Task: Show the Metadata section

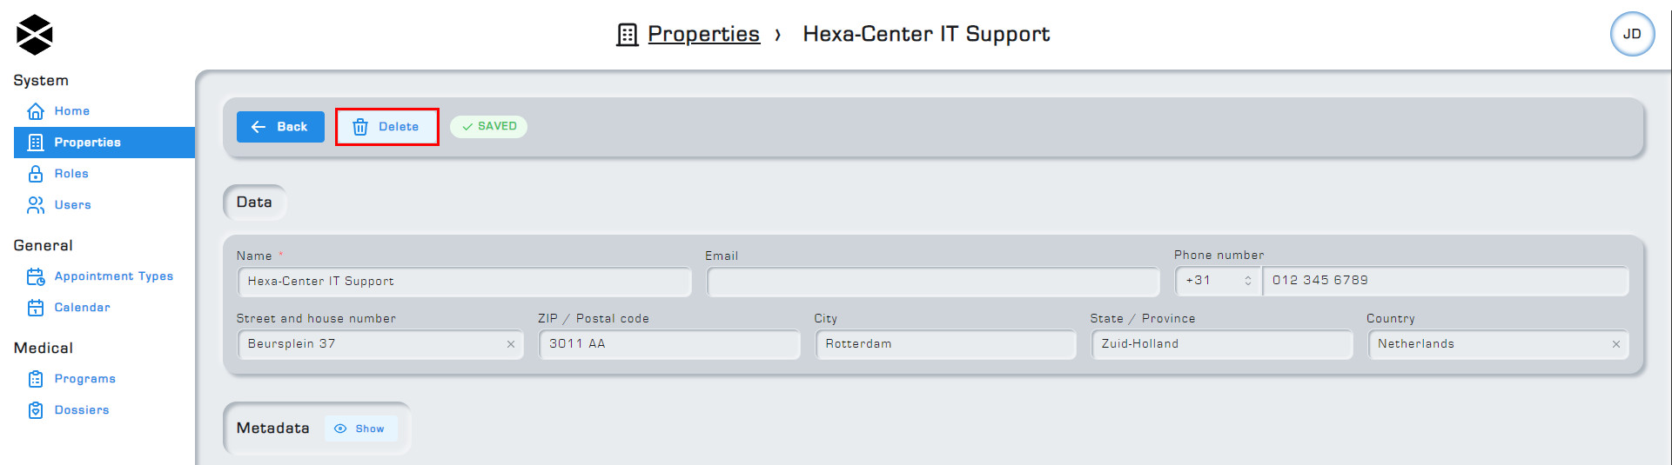Action: (361, 428)
